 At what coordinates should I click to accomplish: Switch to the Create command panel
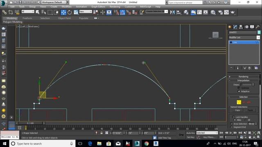pyautogui.click(x=230, y=27)
